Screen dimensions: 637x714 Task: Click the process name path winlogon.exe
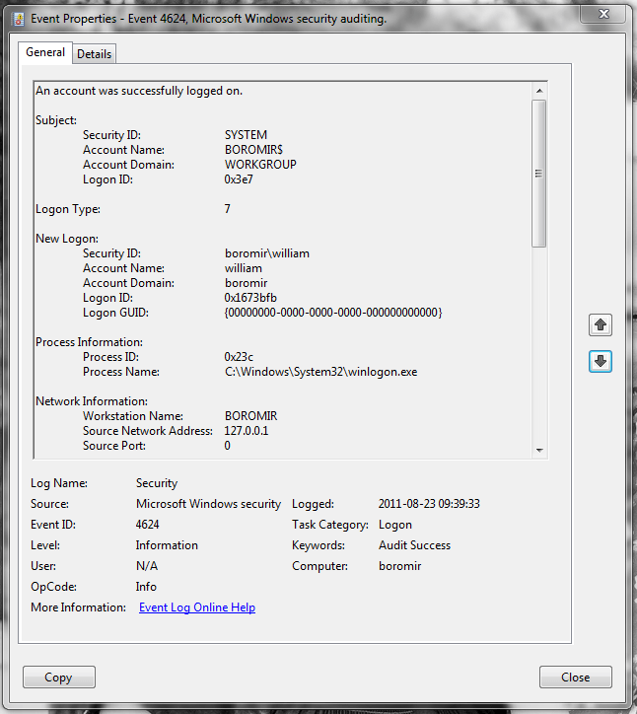tap(321, 372)
